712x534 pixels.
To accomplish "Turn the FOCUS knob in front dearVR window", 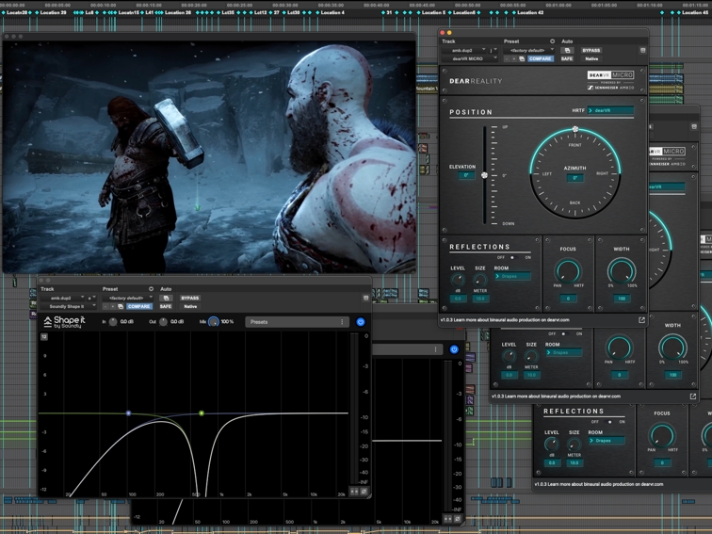I will (x=568, y=271).
